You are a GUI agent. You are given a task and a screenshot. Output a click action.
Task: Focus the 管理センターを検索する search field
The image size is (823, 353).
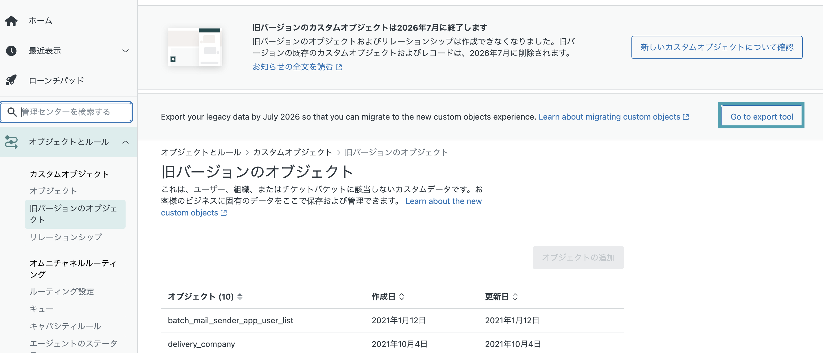click(x=66, y=112)
